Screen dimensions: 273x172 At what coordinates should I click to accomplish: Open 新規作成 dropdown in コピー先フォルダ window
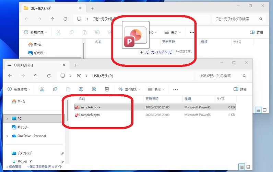click(x=36, y=32)
